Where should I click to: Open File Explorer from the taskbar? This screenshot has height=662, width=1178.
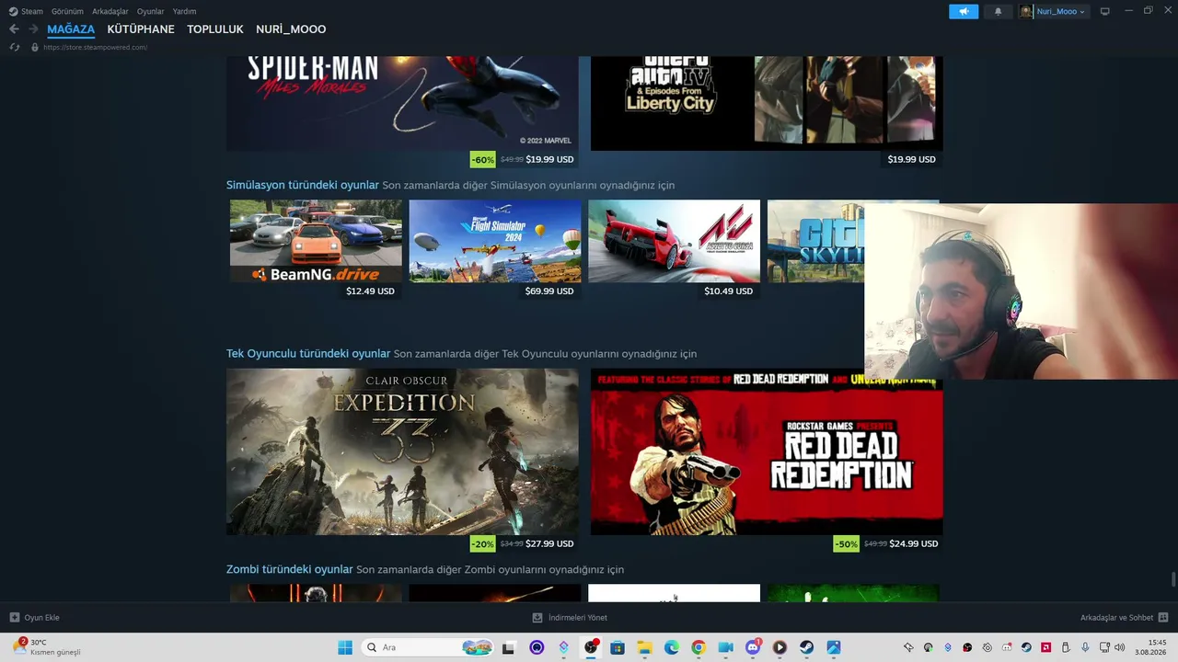coord(644,647)
